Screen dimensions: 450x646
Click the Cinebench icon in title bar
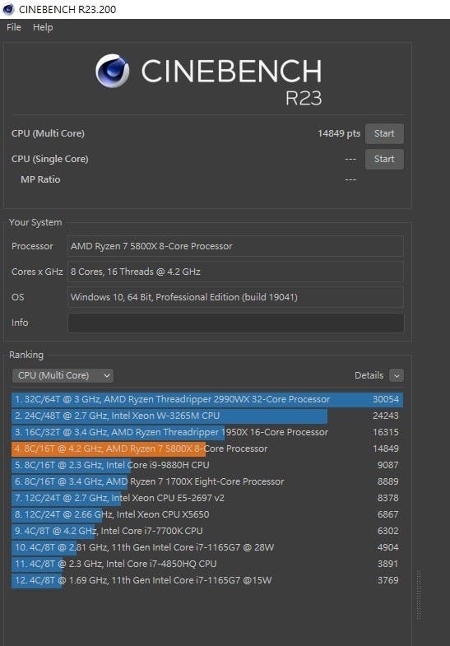pyautogui.click(x=8, y=9)
